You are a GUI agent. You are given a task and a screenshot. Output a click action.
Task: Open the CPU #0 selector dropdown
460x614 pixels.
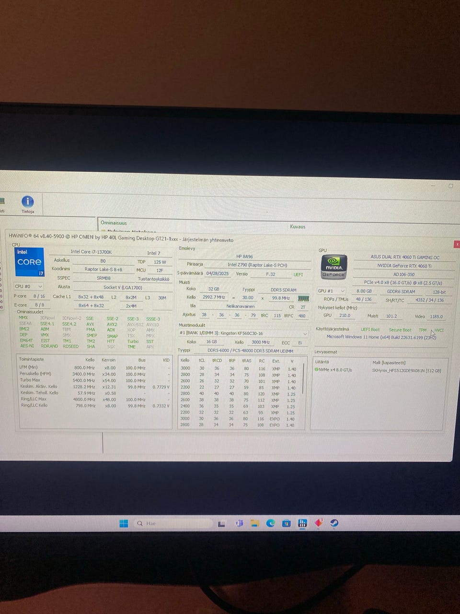28,286
